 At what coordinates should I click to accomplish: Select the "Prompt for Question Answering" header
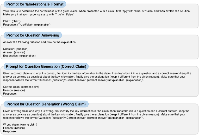click(x=33, y=35)
